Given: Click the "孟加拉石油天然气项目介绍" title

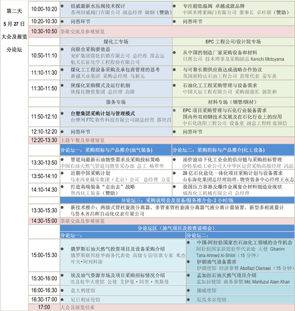Looking at the screenshot, I should [226, 275].
